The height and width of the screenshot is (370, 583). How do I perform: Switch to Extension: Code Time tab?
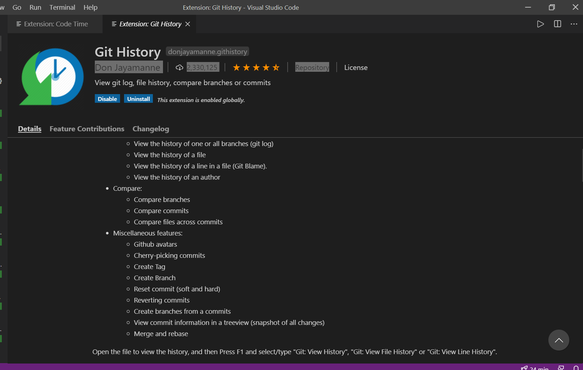click(x=55, y=24)
